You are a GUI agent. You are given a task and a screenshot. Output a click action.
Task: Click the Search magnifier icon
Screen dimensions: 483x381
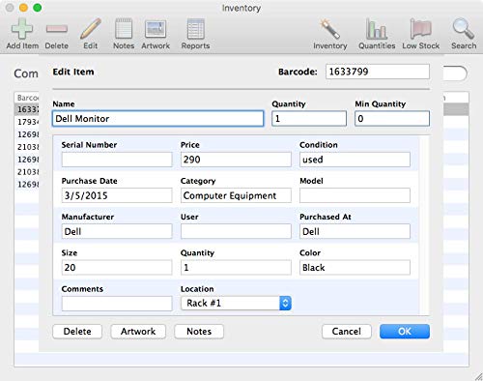[x=464, y=29]
